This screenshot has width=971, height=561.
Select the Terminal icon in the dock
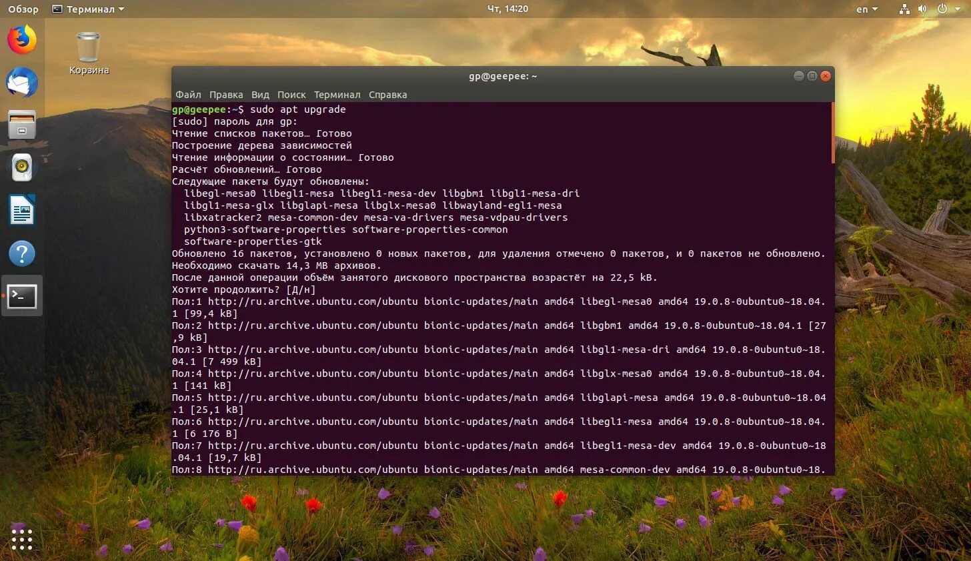[22, 296]
